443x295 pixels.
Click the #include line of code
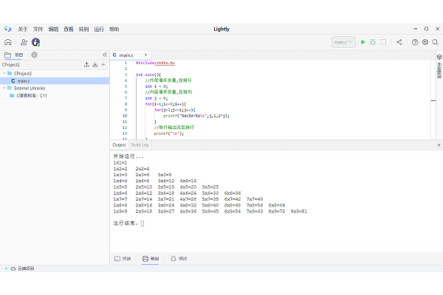tap(155, 63)
